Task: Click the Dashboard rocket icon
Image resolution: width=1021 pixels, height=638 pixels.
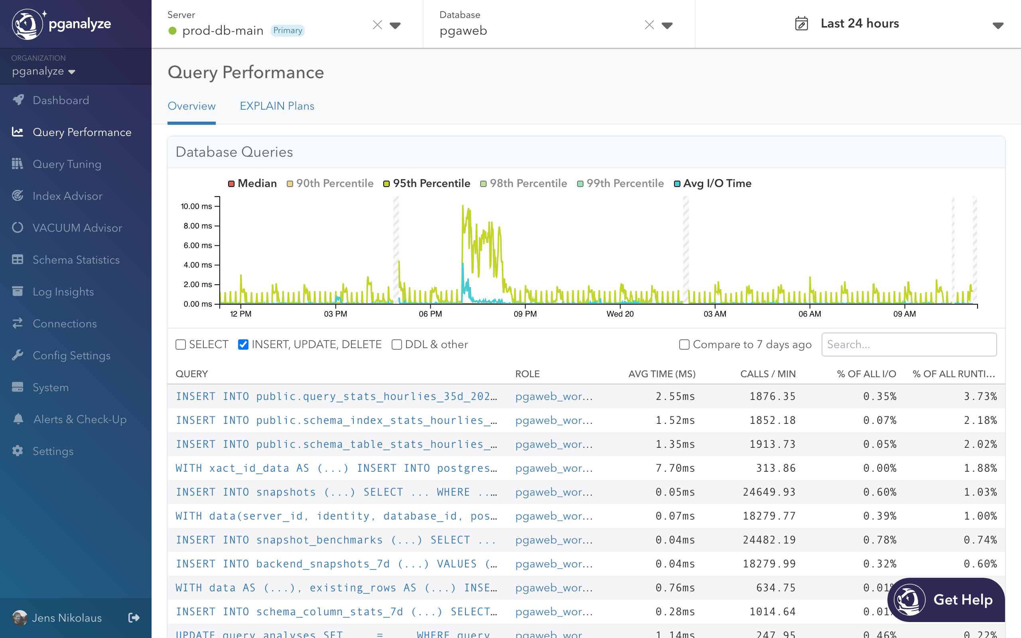Action: [x=18, y=100]
